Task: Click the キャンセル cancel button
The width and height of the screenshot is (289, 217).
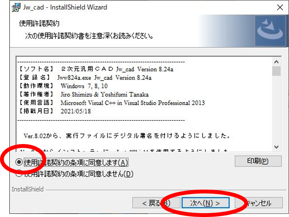Action: click(x=259, y=203)
